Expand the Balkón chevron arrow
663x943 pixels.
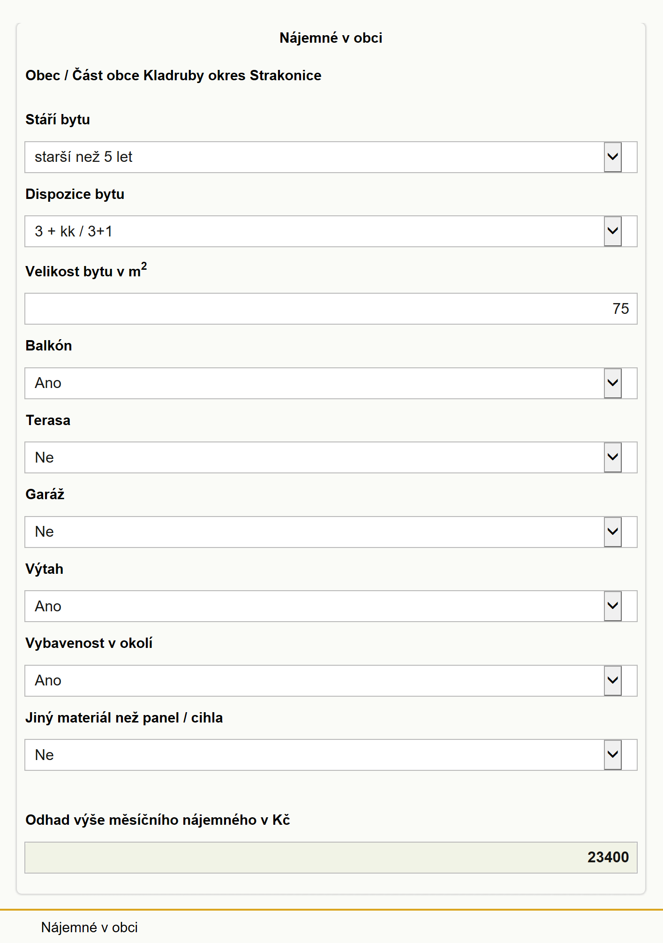pyautogui.click(x=612, y=383)
